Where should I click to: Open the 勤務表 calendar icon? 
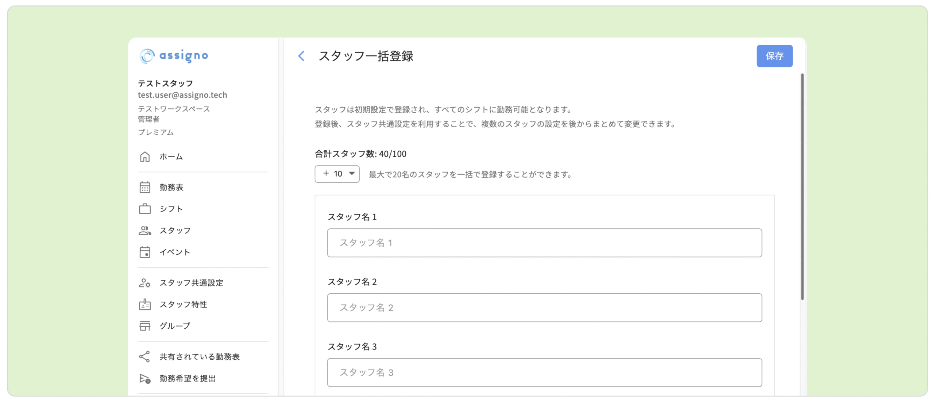tap(144, 187)
